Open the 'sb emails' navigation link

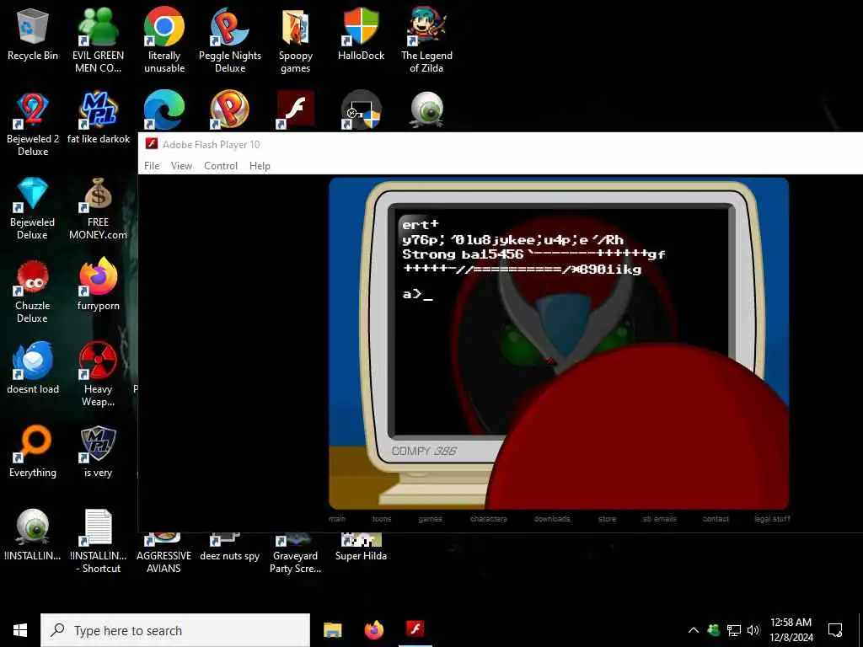pos(659,519)
